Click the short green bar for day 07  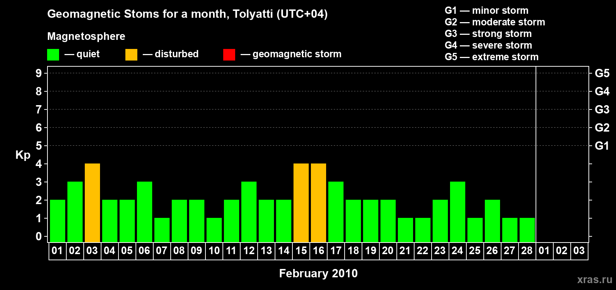pyautogui.click(x=162, y=230)
